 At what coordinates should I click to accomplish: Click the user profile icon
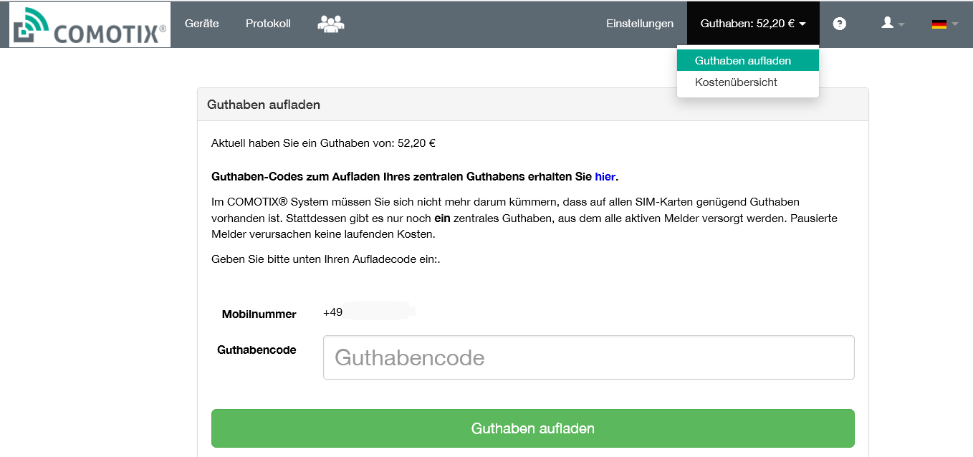click(x=887, y=24)
